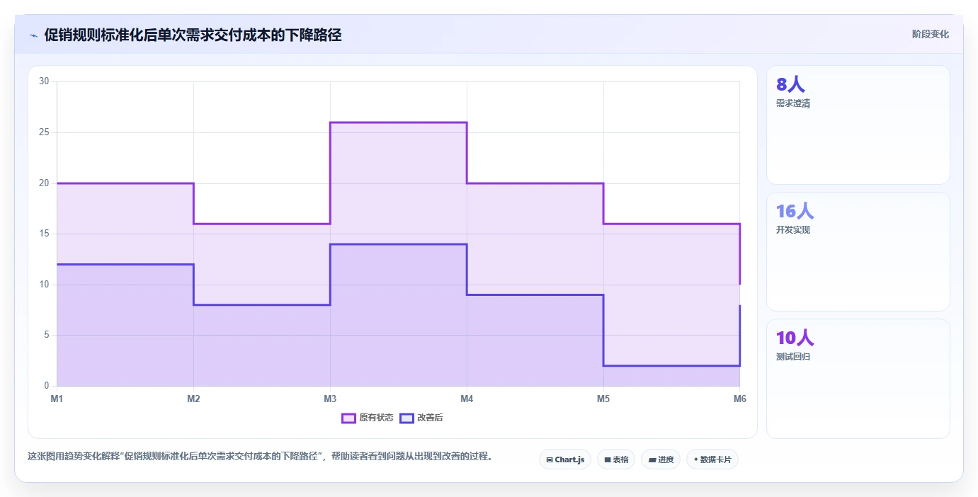Image resolution: width=978 pixels, height=497 pixels.
Task: Click the 测试回归 card label
Action: [x=793, y=357]
